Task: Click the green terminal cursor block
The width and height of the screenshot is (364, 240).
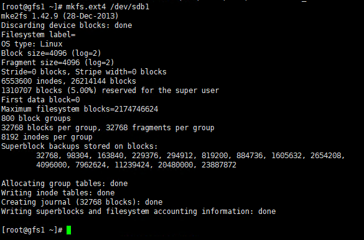Action: coord(68,230)
